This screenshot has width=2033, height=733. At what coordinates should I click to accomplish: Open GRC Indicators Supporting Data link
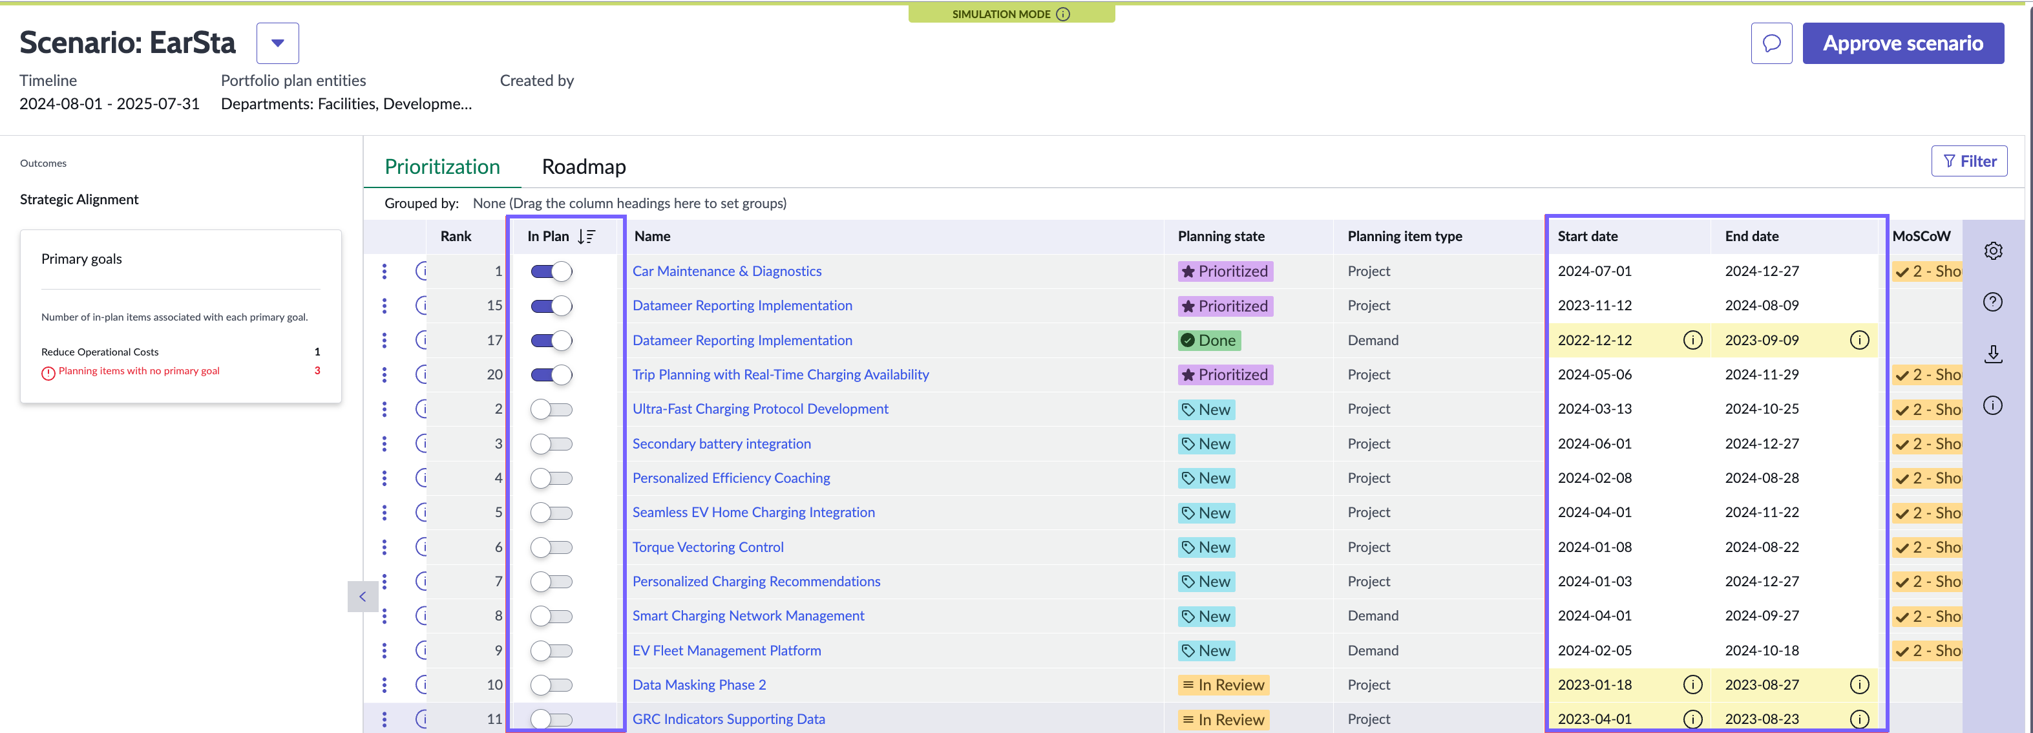[728, 719]
